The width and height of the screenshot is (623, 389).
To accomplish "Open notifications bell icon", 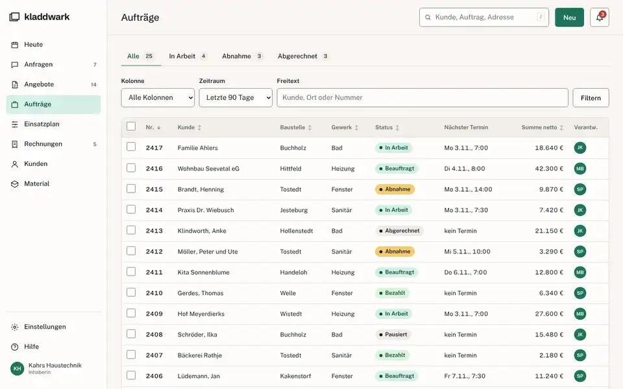I will coord(599,18).
